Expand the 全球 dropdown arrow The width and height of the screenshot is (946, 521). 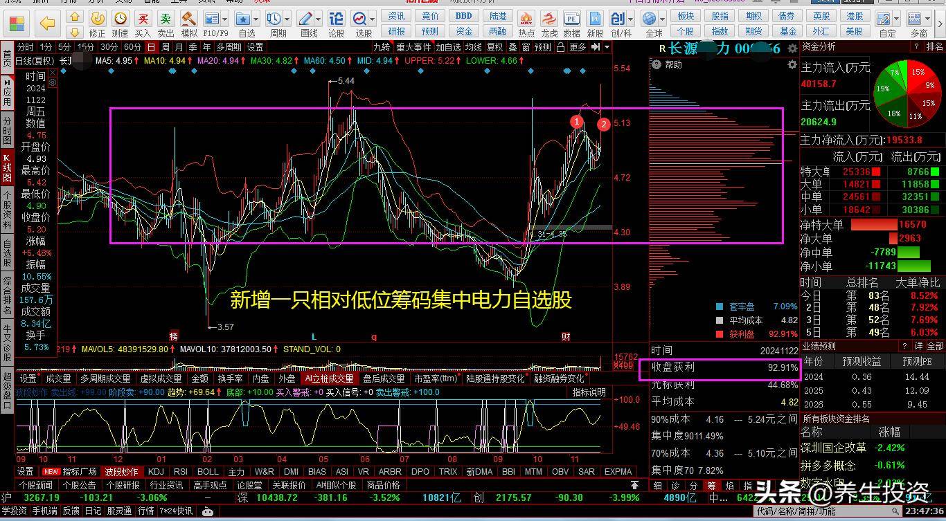[x=664, y=19]
